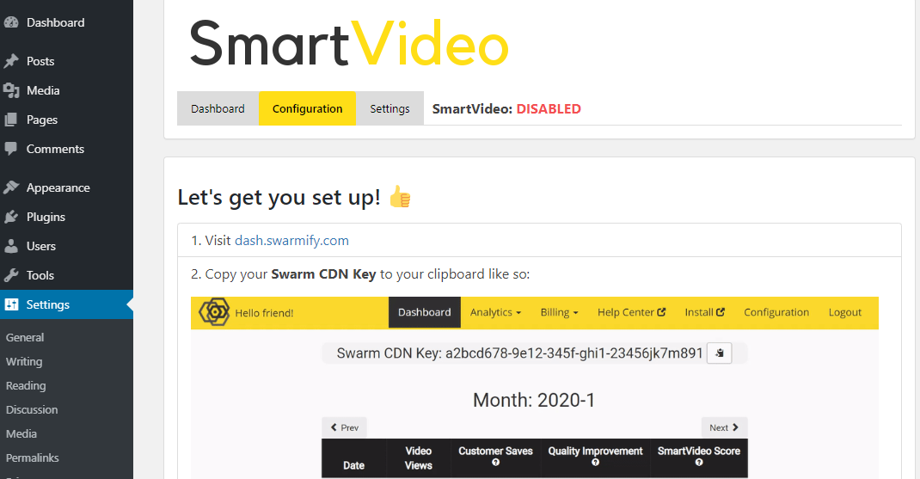Click the Pages icon in sidebar

tap(11, 120)
